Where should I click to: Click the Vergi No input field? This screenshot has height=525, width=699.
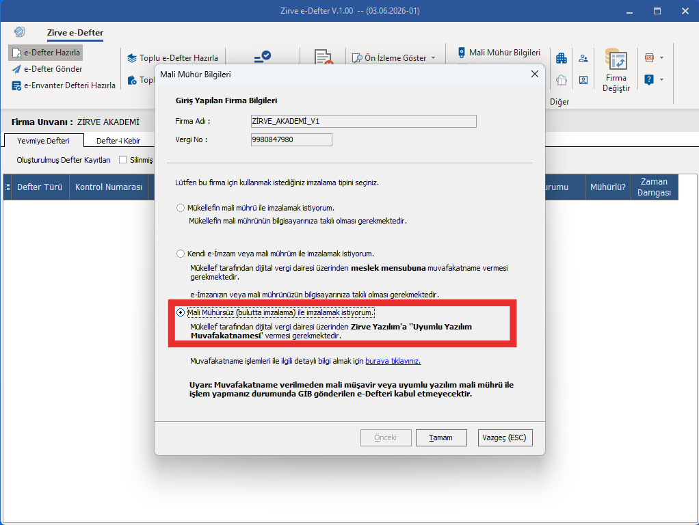click(x=291, y=140)
